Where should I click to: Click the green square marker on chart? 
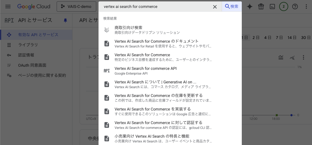pos(277,115)
